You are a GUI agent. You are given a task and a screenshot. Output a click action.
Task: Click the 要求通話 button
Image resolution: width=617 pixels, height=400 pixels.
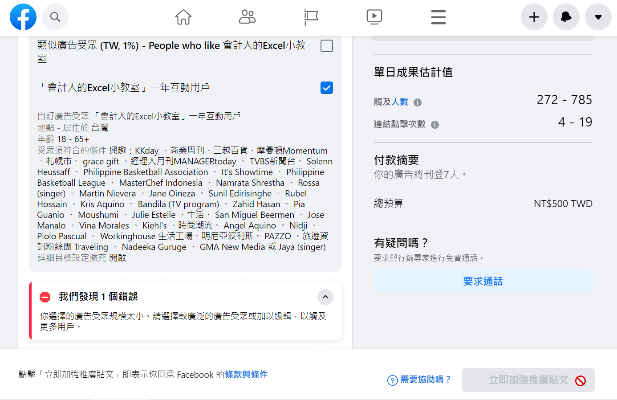(483, 281)
